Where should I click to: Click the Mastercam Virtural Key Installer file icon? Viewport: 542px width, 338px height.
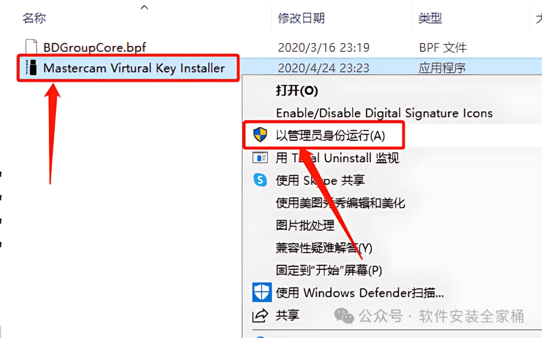point(32,68)
